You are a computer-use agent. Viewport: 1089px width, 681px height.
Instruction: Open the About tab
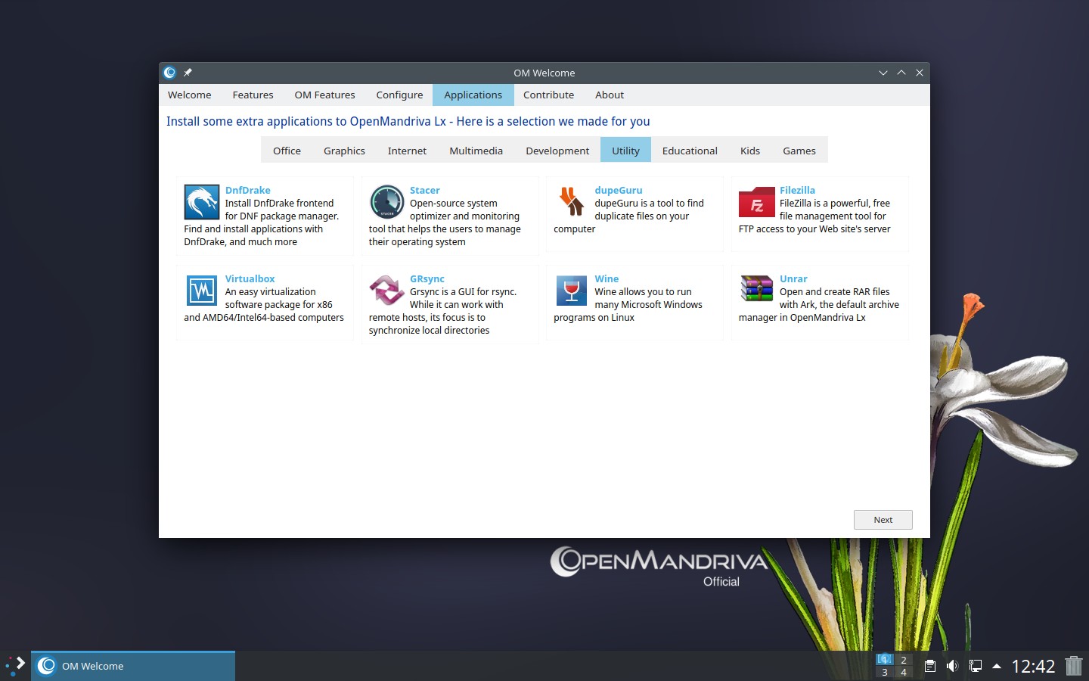[x=610, y=95]
